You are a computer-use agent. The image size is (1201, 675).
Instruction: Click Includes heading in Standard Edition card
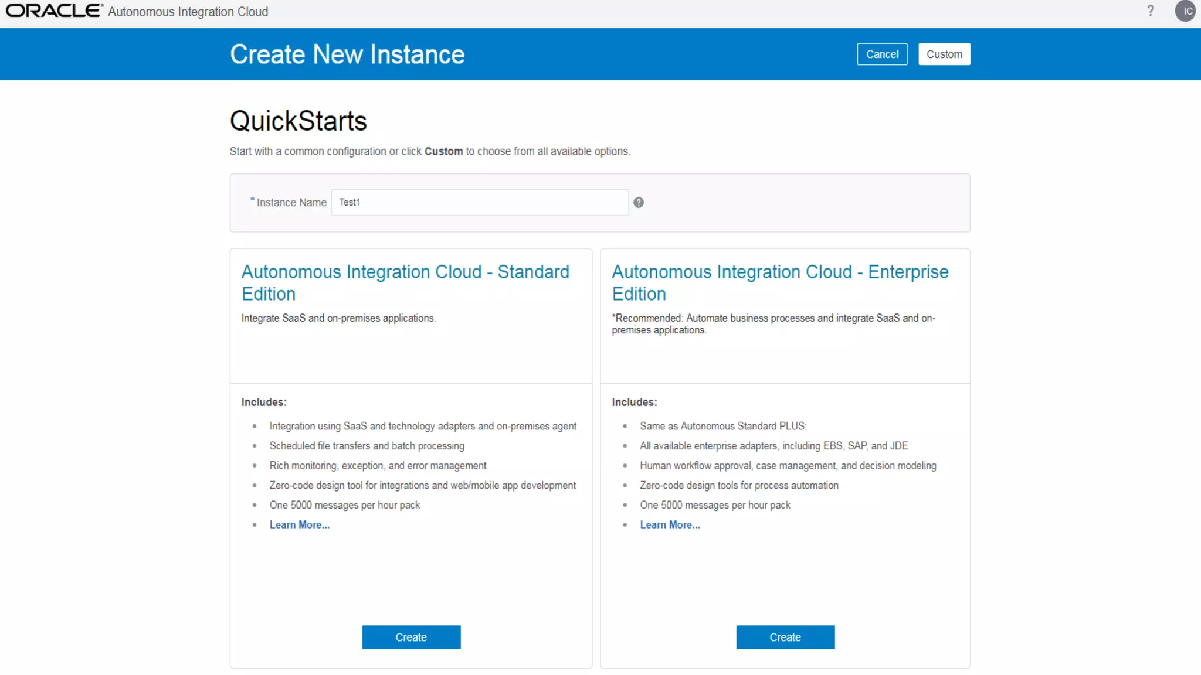pyautogui.click(x=264, y=403)
